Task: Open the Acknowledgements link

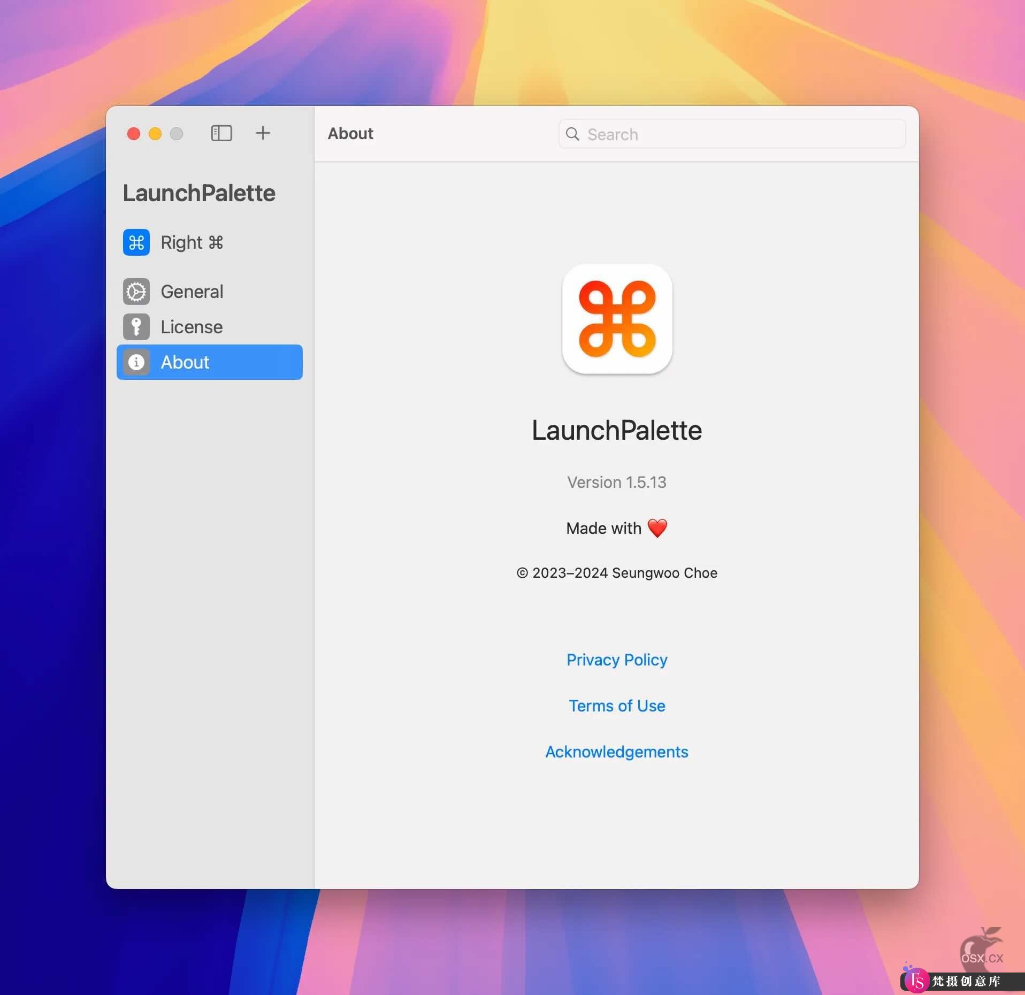Action: (x=617, y=752)
